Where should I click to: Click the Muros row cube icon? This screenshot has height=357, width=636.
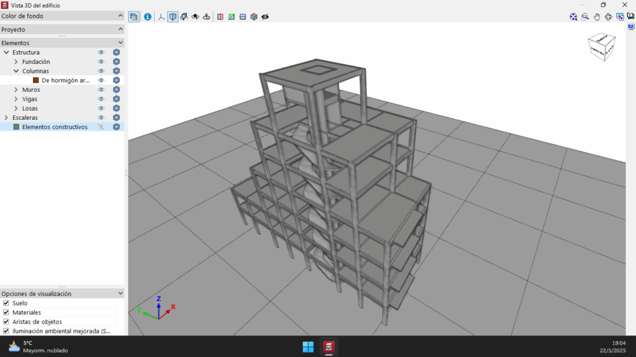(x=116, y=89)
